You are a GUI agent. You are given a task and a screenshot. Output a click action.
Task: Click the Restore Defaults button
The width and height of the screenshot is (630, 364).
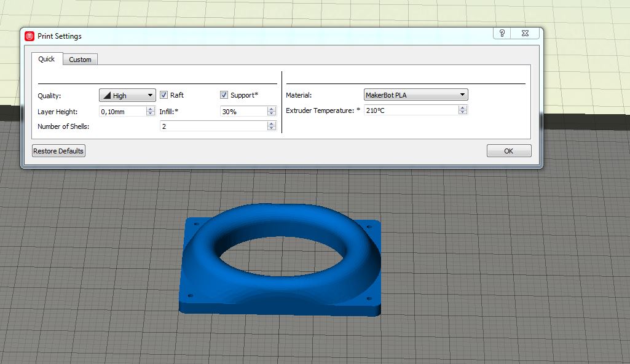click(58, 151)
